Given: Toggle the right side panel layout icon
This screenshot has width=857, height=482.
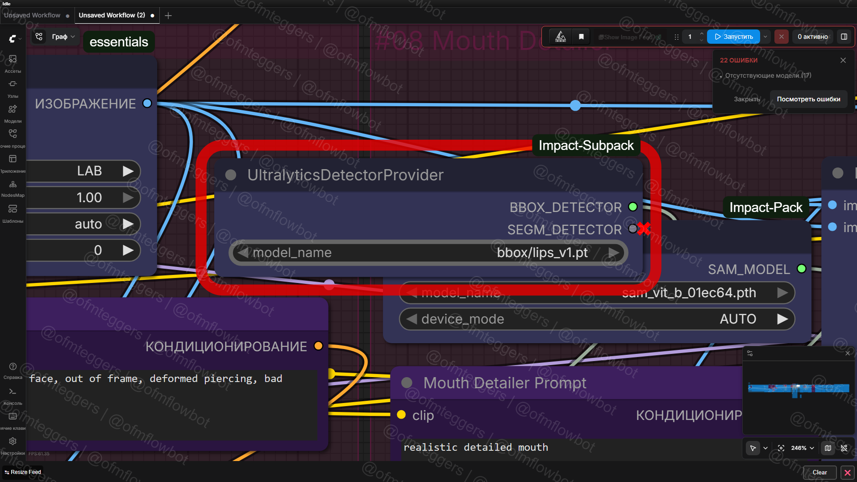Looking at the screenshot, I should pos(844,37).
